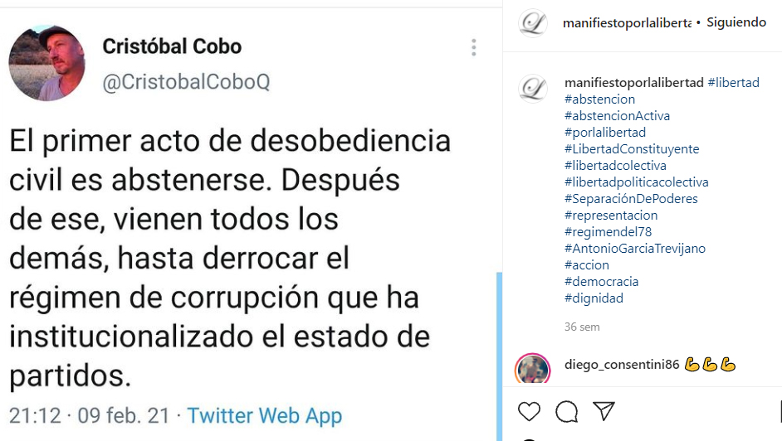
Task: Share post via paper plane icon
Action: coord(604,411)
